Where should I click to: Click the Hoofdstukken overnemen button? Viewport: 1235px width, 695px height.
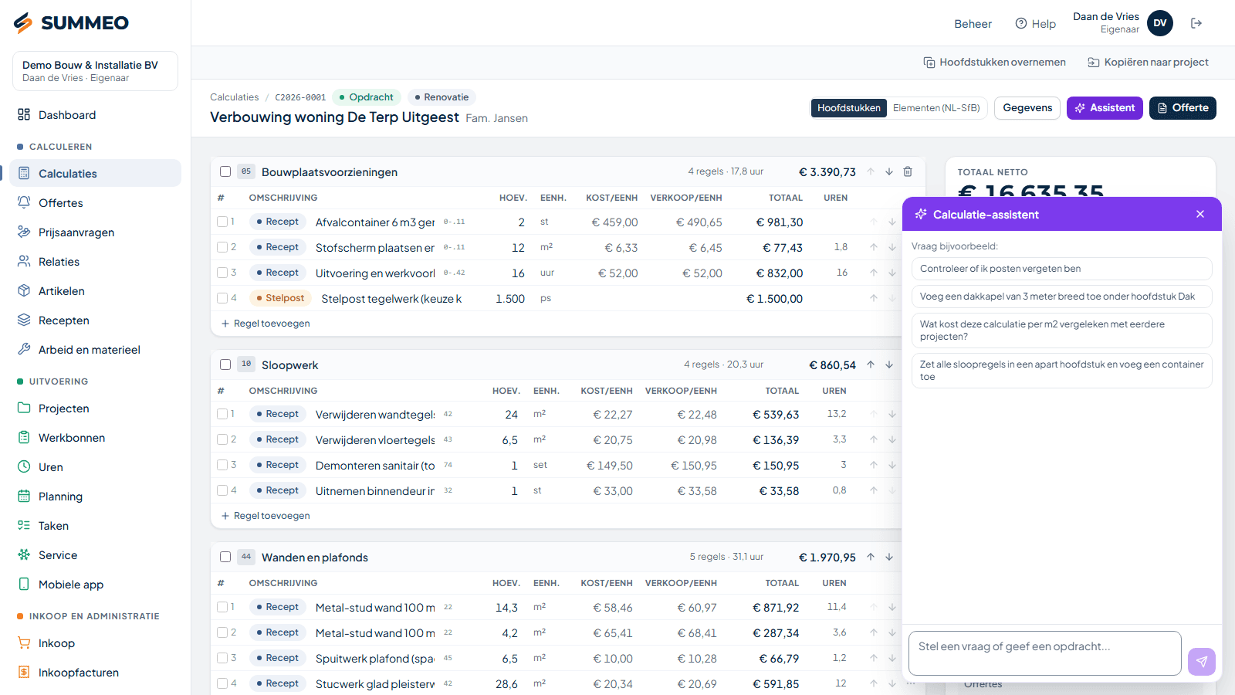[x=994, y=63]
